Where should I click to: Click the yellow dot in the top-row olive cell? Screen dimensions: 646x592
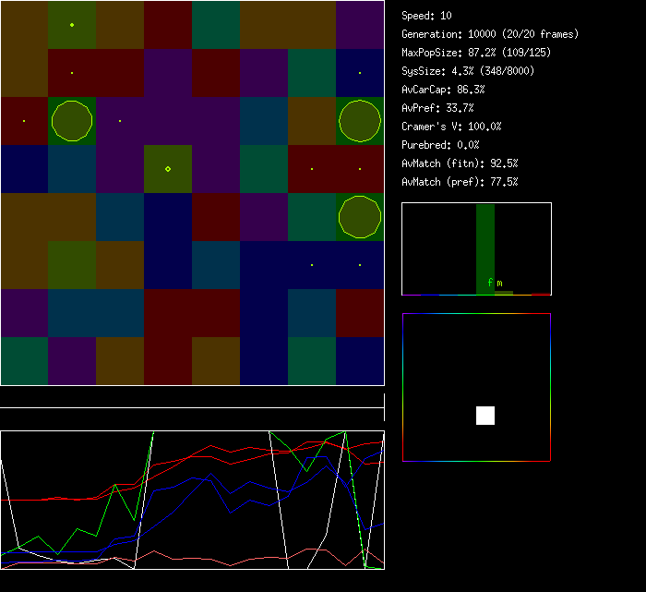(x=72, y=25)
